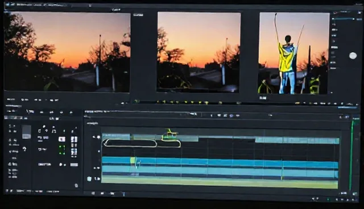Select the green audio track at timeline bottom
The height and width of the screenshot is (209, 364).
click(x=220, y=182)
